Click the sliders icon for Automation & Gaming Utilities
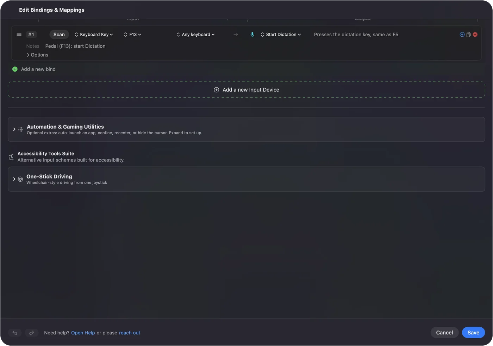This screenshot has width=493, height=346. click(20, 129)
